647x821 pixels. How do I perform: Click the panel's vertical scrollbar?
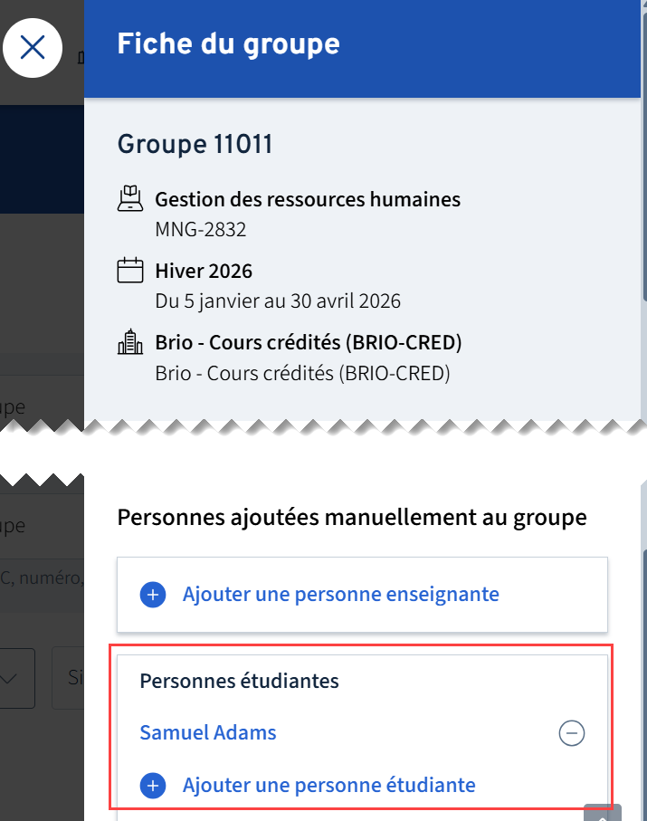pyautogui.click(x=643, y=181)
